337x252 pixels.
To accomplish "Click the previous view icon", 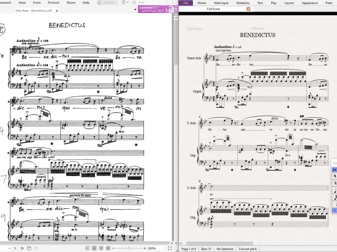I will pyautogui.click(x=29, y=248).
